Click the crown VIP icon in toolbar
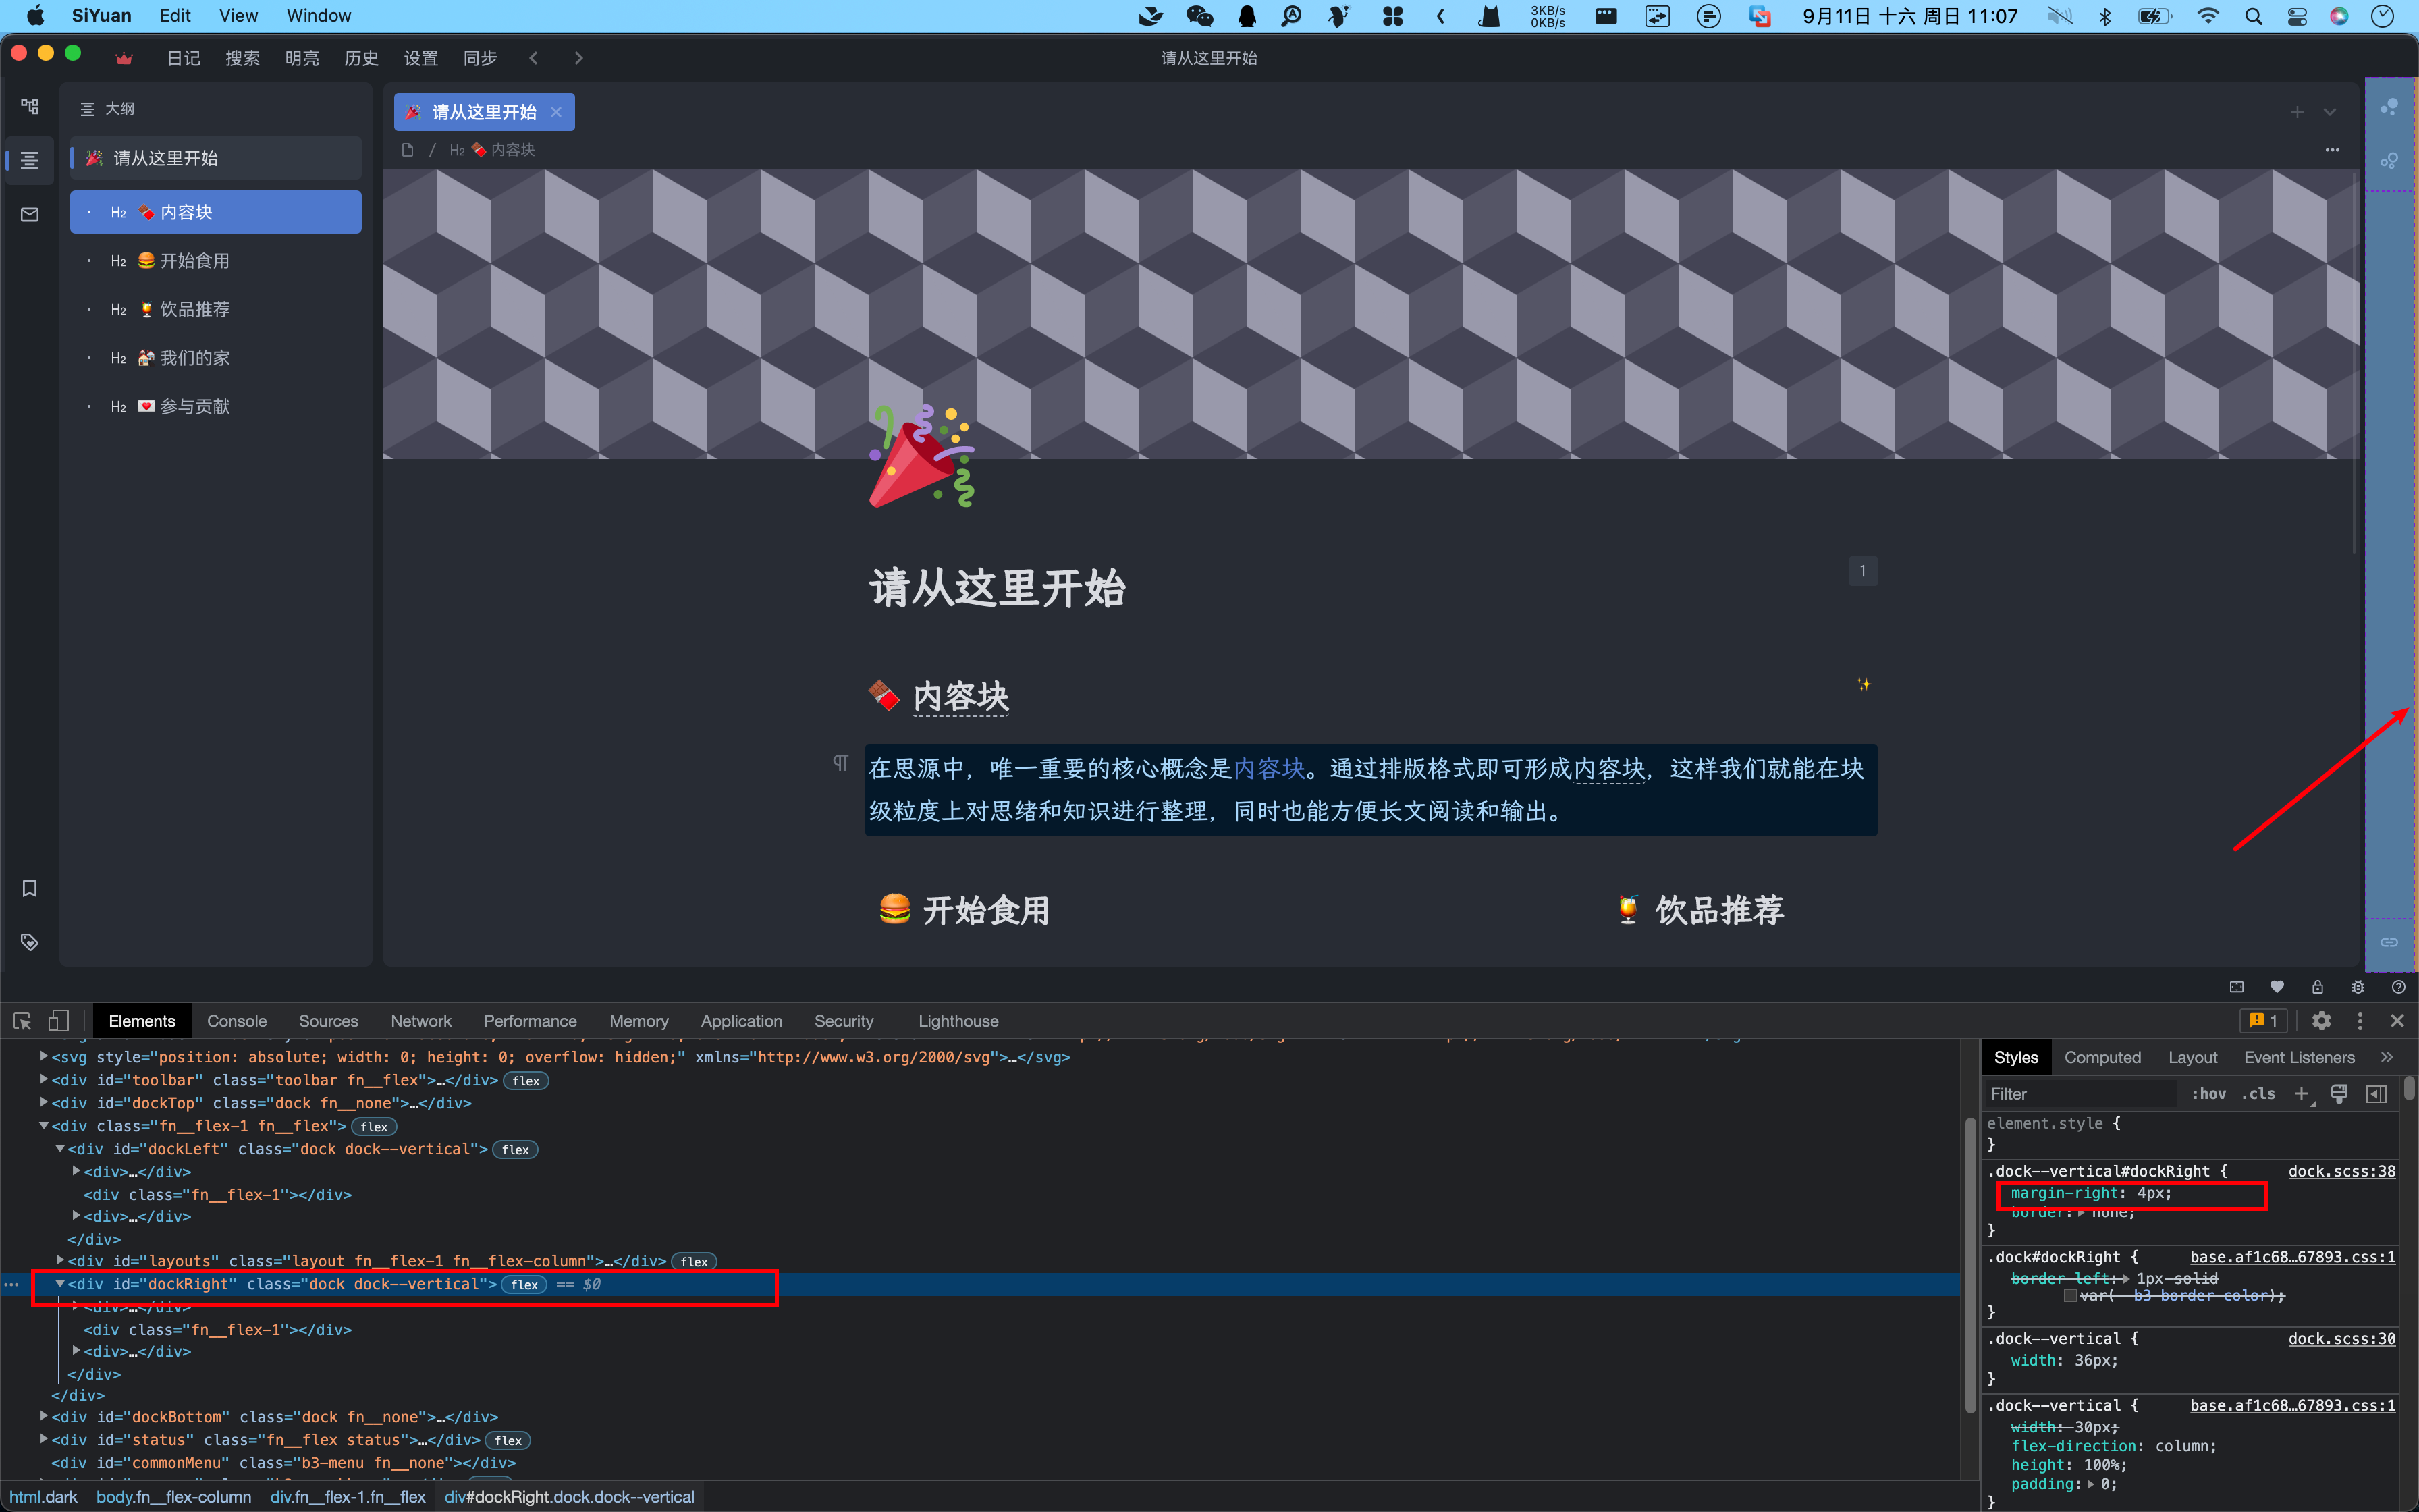 124,58
